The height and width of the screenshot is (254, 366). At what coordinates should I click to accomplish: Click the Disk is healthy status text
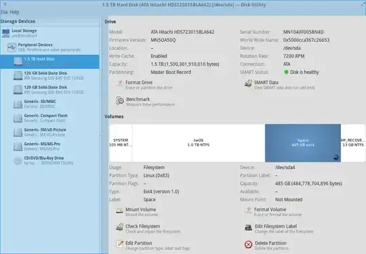tap(304, 72)
